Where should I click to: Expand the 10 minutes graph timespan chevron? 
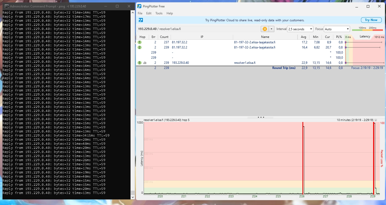coord(376,120)
